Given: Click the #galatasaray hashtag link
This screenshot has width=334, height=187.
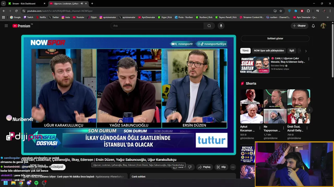Looking at the screenshot, I should [x=102, y=177].
